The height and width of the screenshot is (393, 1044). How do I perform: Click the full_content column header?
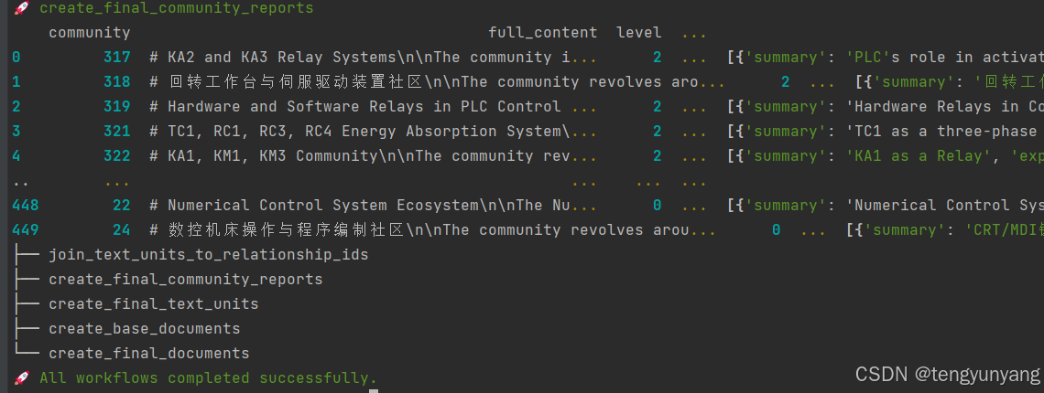[x=543, y=33]
